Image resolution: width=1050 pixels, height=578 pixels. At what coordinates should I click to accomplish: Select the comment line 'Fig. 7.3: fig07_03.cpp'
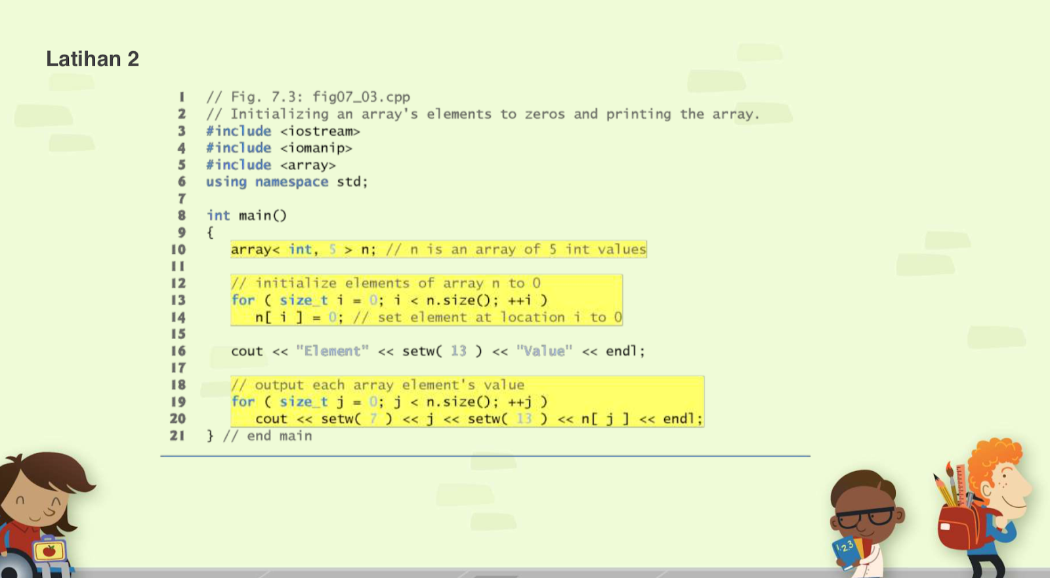click(308, 97)
